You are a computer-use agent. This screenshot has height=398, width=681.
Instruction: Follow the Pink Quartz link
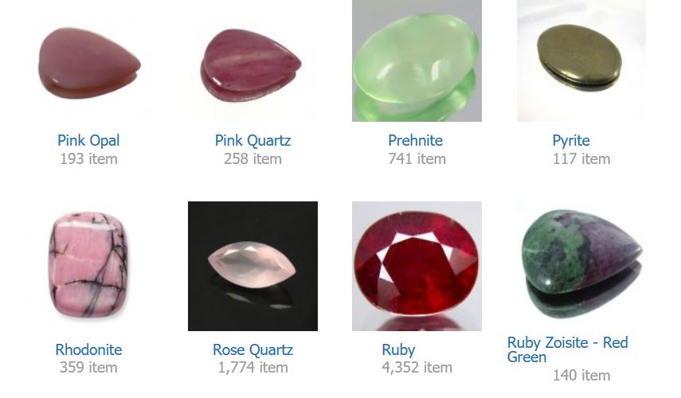click(252, 141)
